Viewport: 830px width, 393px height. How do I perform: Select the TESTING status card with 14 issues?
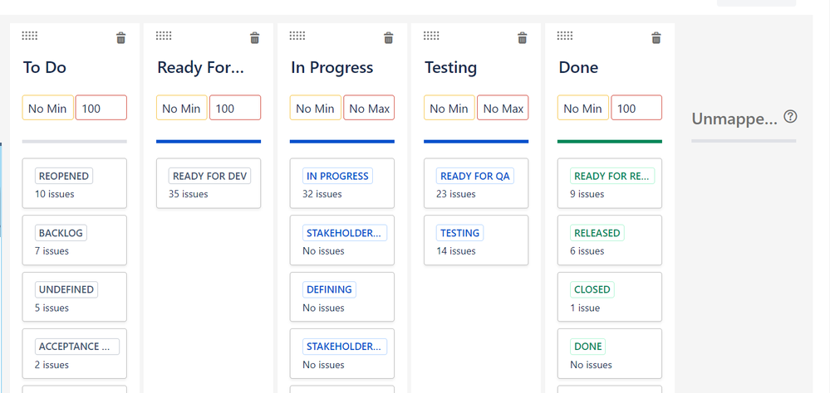pyautogui.click(x=476, y=240)
